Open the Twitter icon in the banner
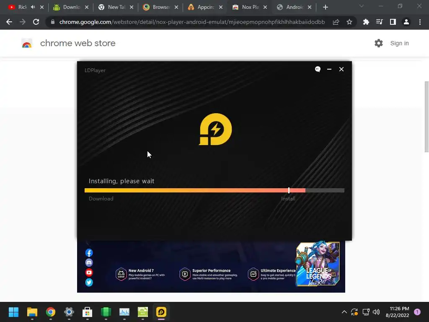The width and height of the screenshot is (429, 322). 89,282
